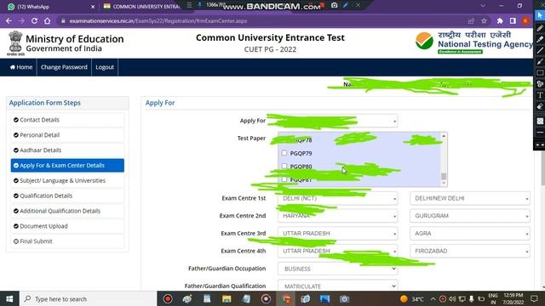The height and width of the screenshot is (306, 545).
Task: Select the Bandicam line tool
Action: 540,51
